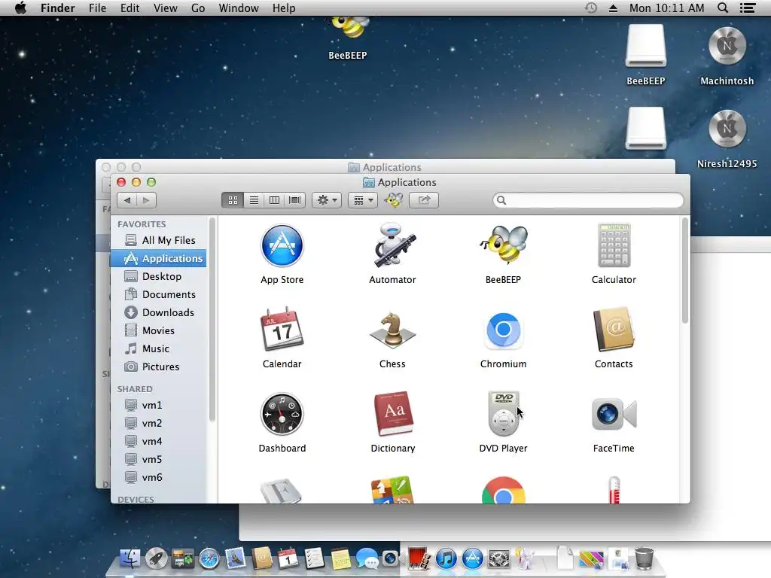Select Downloads in sidebar
Image resolution: width=771 pixels, height=578 pixels.
coord(160,312)
